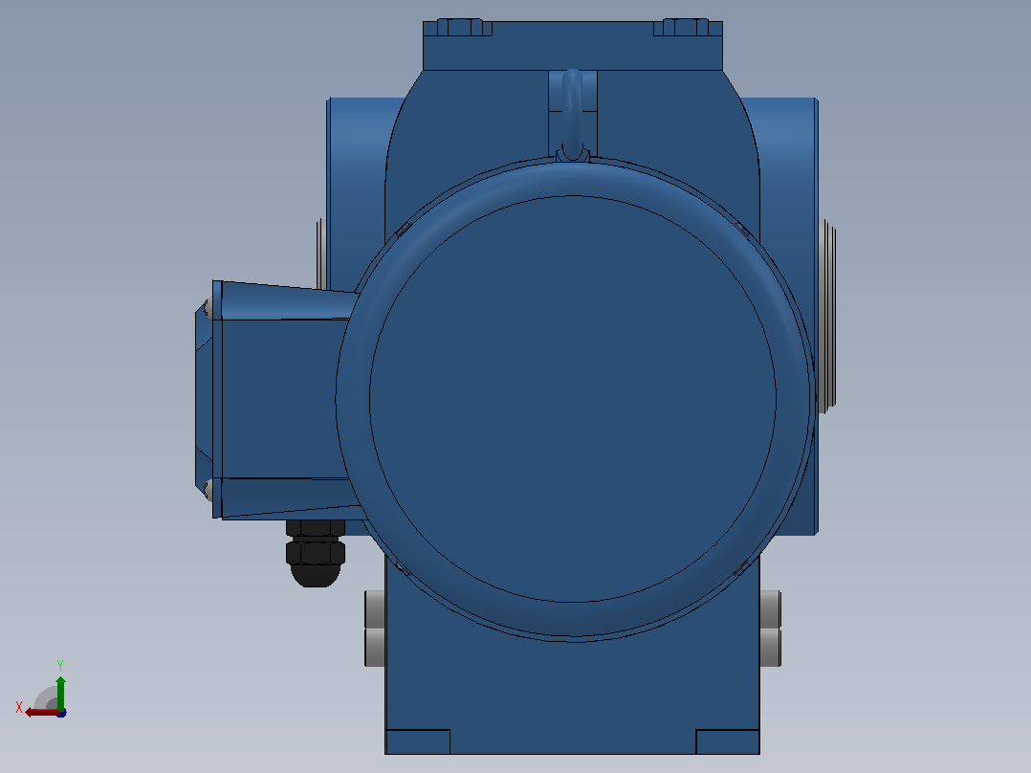
Task: Click the blue Z axis dot on triad
Action: pyautogui.click(x=62, y=713)
